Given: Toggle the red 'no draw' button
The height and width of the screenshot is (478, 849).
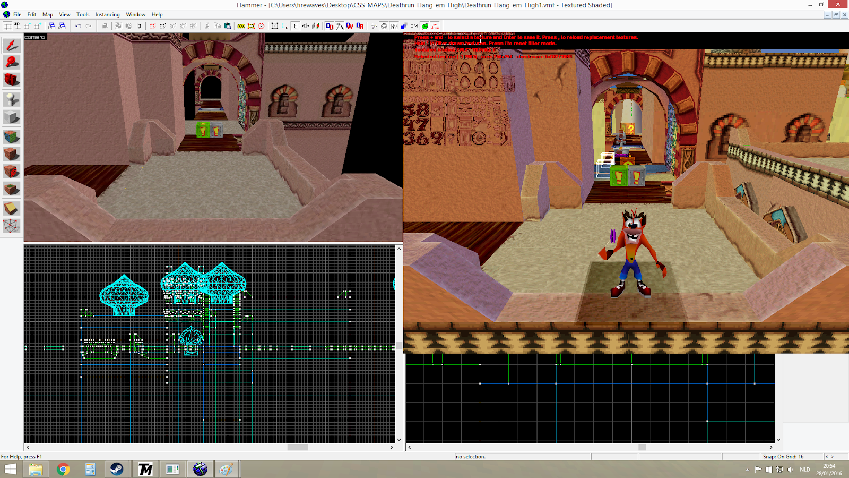Looking at the screenshot, I should coord(435,26).
